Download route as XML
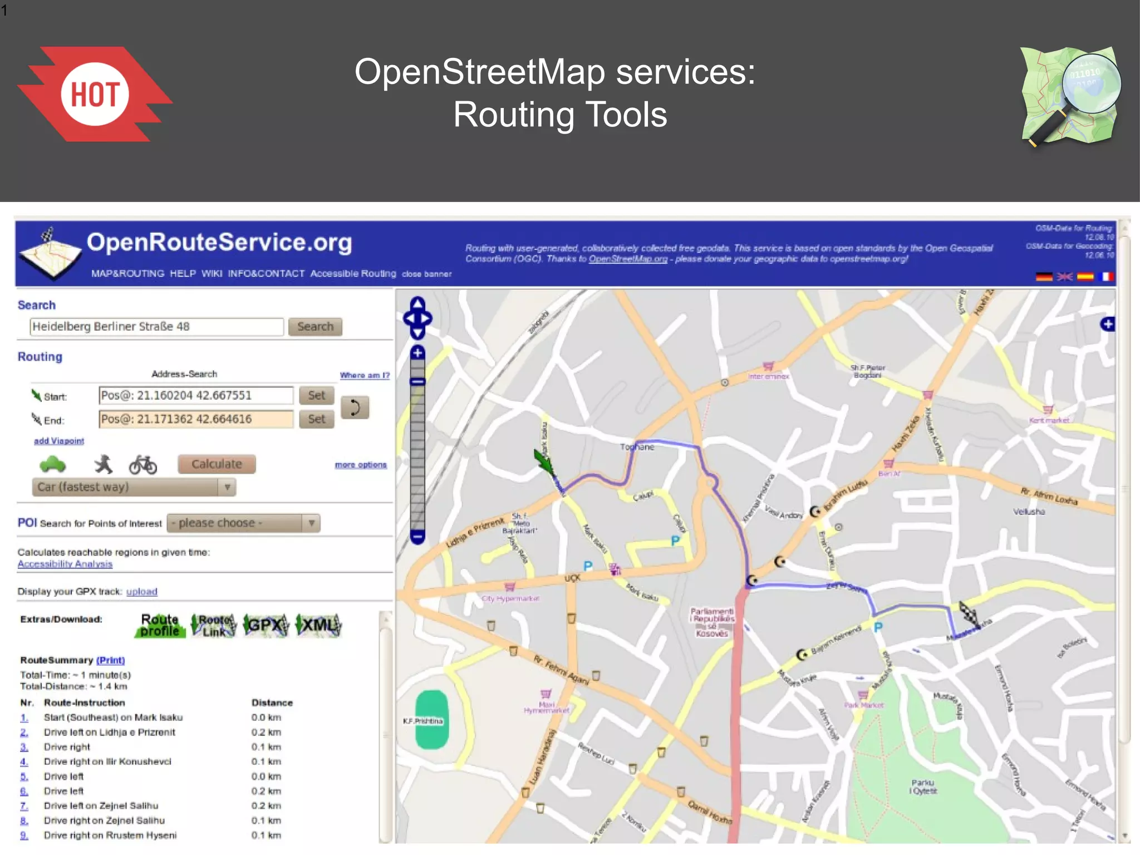The image size is (1140, 855). pos(318,625)
